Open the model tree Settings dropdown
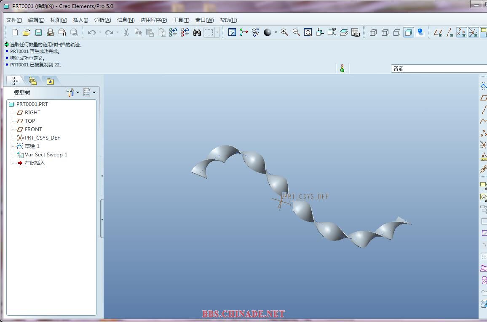487x322 pixels. coord(73,92)
